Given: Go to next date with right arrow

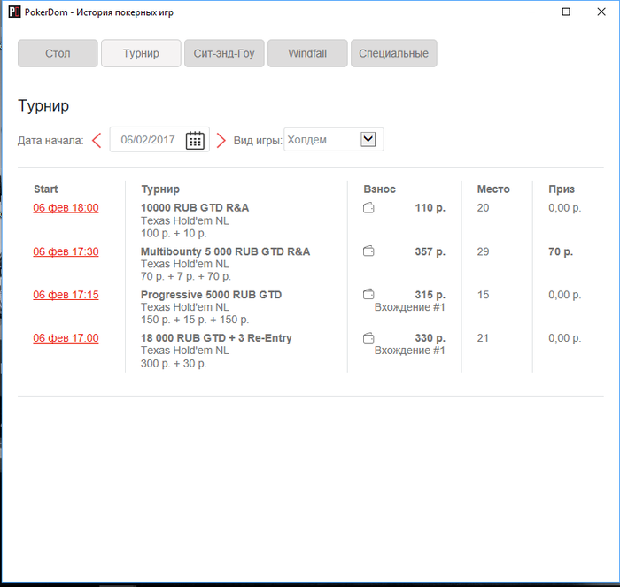Looking at the screenshot, I should tap(221, 140).
